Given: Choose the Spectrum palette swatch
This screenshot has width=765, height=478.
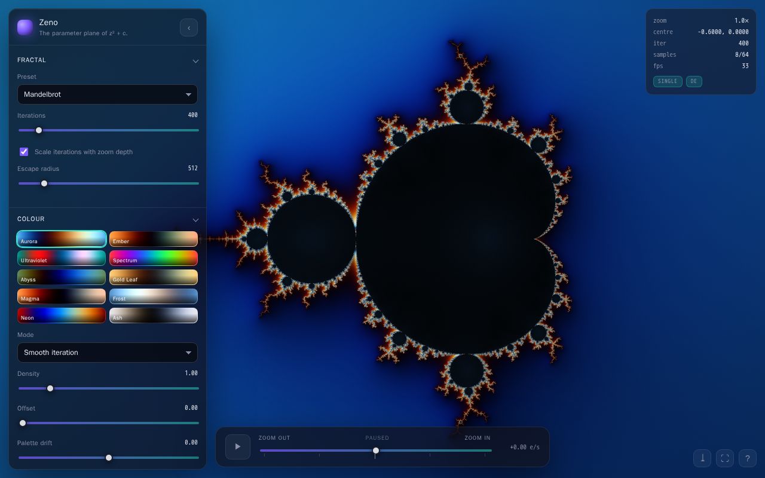Looking at the screenshot, I should pyautogui.click(x=154, y=258).
